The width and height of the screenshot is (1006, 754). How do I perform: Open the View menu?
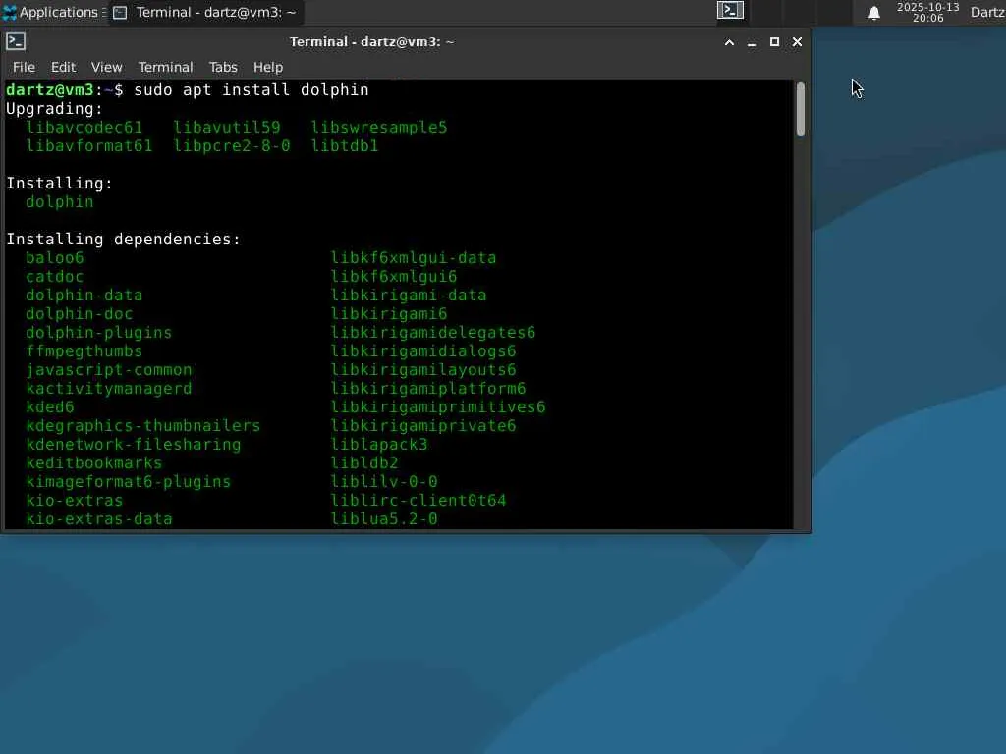pos(106,68)
